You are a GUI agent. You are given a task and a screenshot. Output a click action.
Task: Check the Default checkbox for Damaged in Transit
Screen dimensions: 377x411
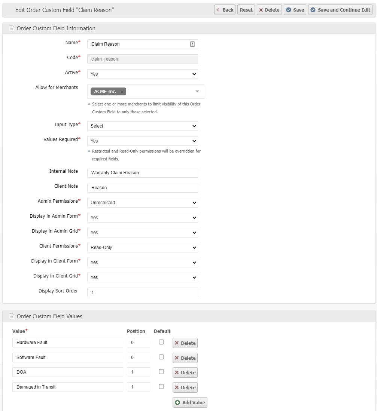click(x=161, y=386)
